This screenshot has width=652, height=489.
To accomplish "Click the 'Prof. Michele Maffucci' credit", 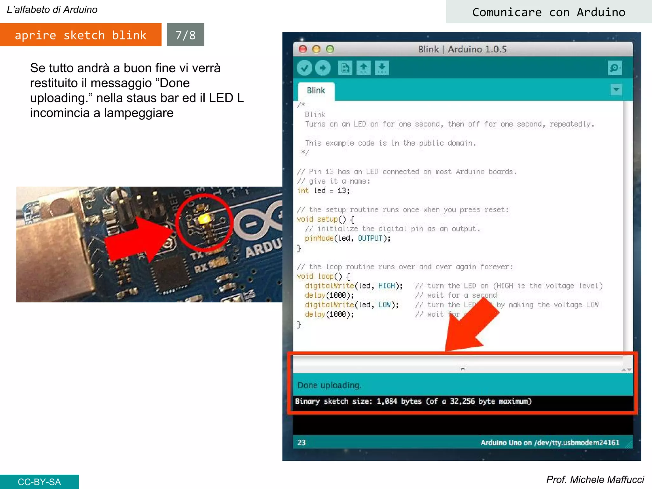I will 595,479.
